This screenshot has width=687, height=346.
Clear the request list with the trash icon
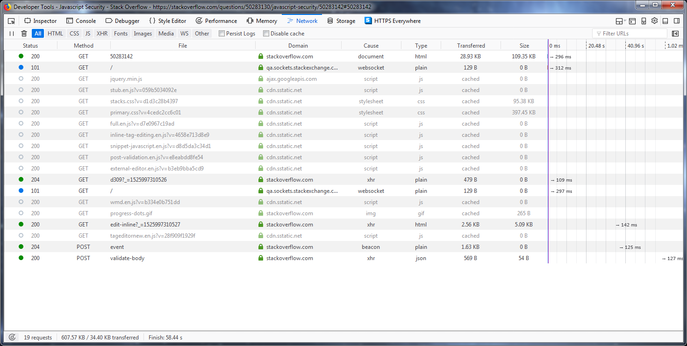(24, 34)
